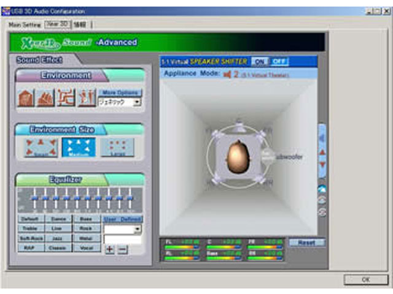Click the highlighted blue round icon under the arrows

(322, 189)
